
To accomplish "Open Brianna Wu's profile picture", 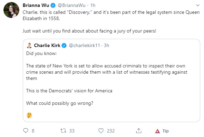I will [11, 10].
